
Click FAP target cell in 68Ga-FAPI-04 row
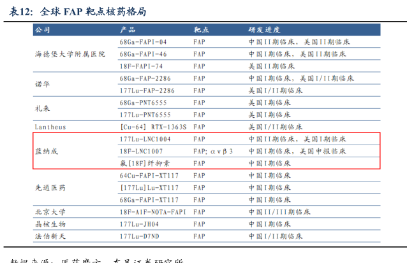199,42
